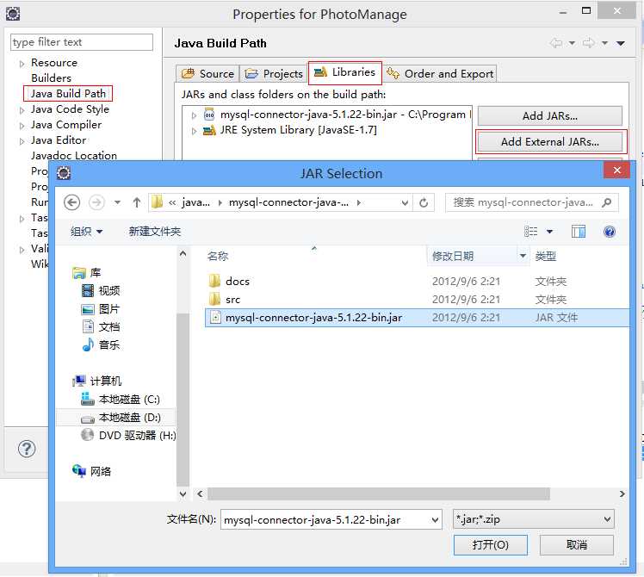Expand Java Editor node
The image size is (644, 577).
[22, 141]
